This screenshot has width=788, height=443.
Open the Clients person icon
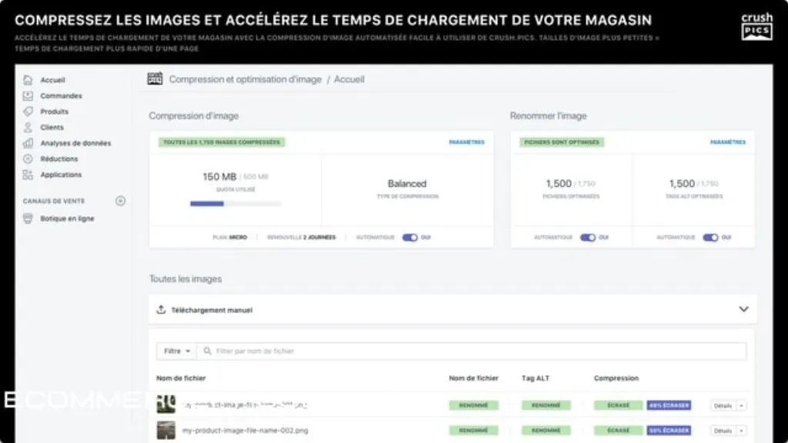pos(28,127)
